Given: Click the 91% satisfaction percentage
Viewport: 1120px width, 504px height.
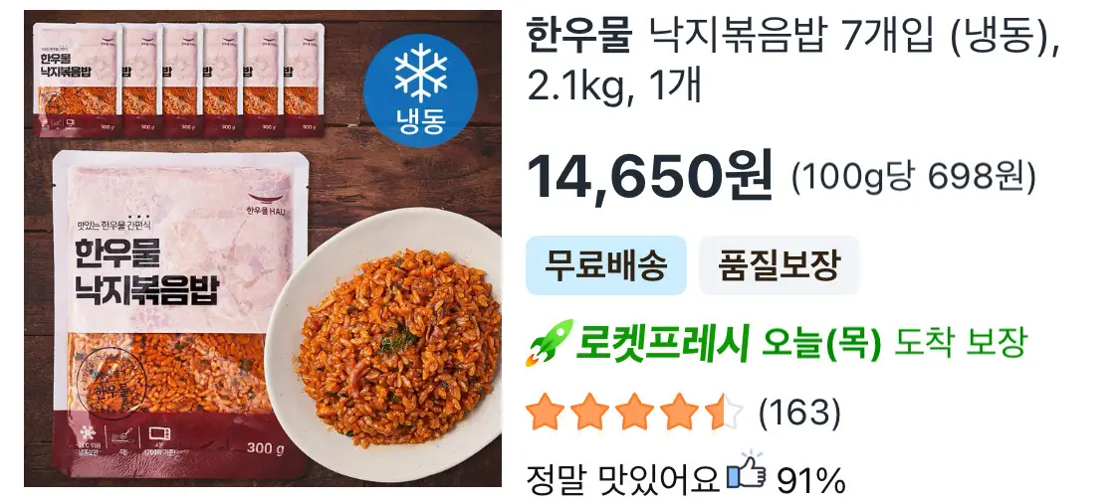Looking at the screenshot, I should coord(810,481).
